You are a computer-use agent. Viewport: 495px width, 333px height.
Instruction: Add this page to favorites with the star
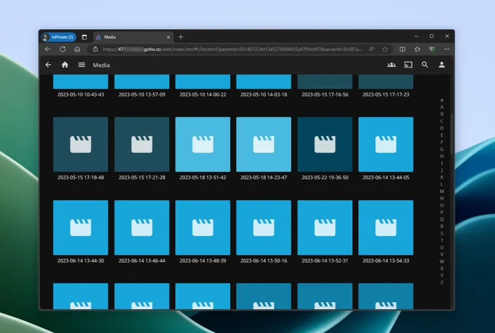(385, 49)
